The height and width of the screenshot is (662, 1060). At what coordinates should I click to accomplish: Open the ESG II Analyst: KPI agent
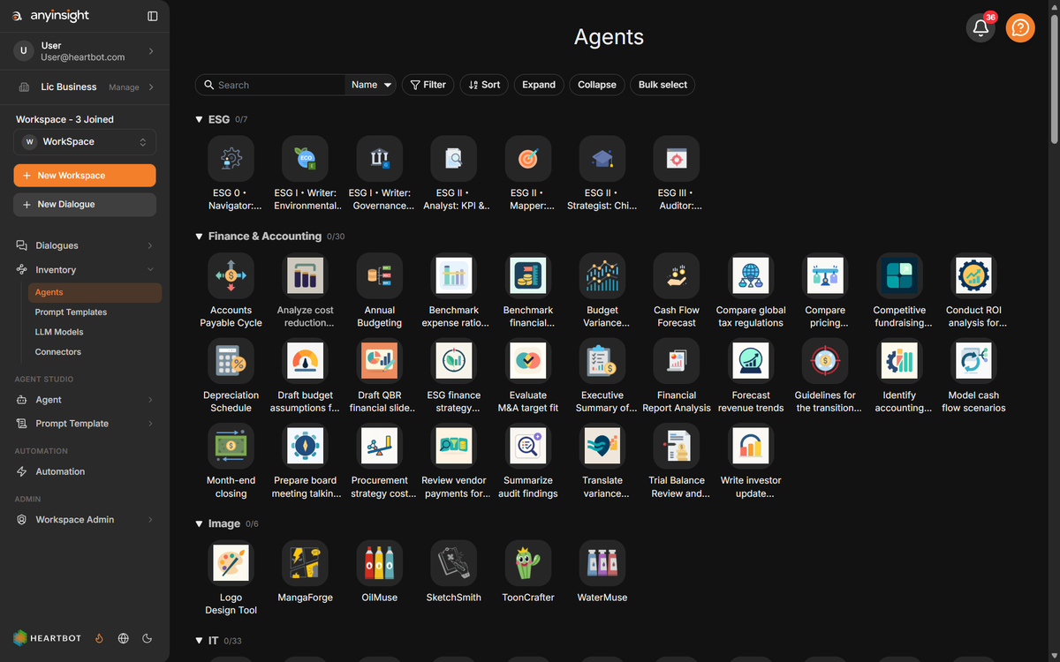point(454,159)
